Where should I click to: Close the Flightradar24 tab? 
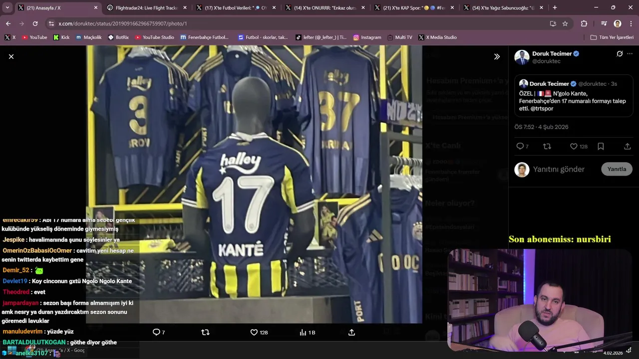pos(185,8)
